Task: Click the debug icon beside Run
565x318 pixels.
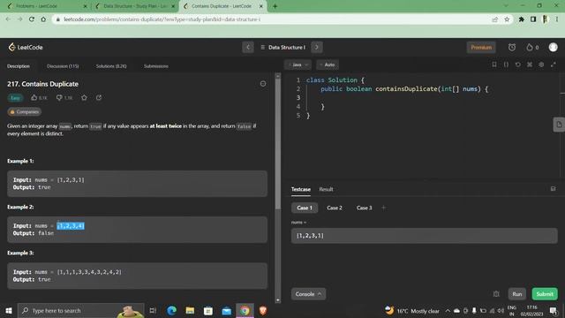Action: coord(496,294)
